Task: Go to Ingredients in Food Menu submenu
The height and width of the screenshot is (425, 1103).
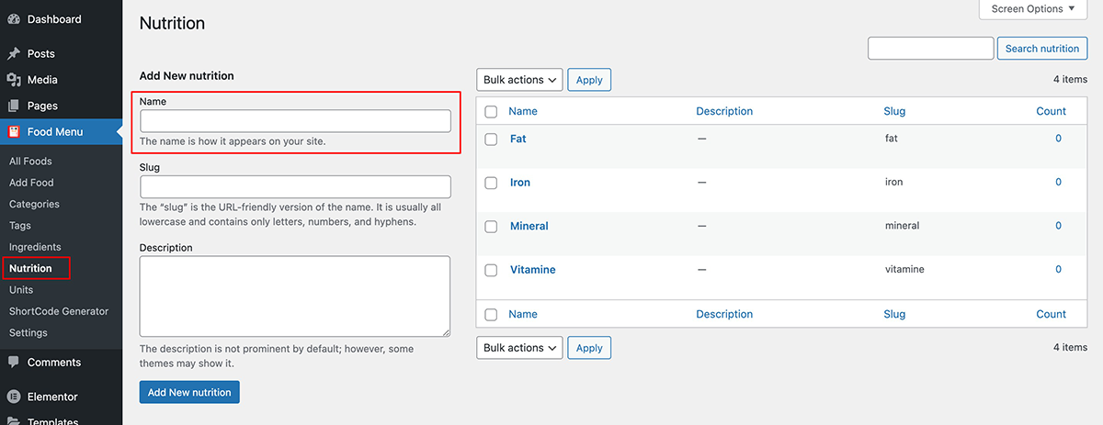Action: (x=35, y=247)
